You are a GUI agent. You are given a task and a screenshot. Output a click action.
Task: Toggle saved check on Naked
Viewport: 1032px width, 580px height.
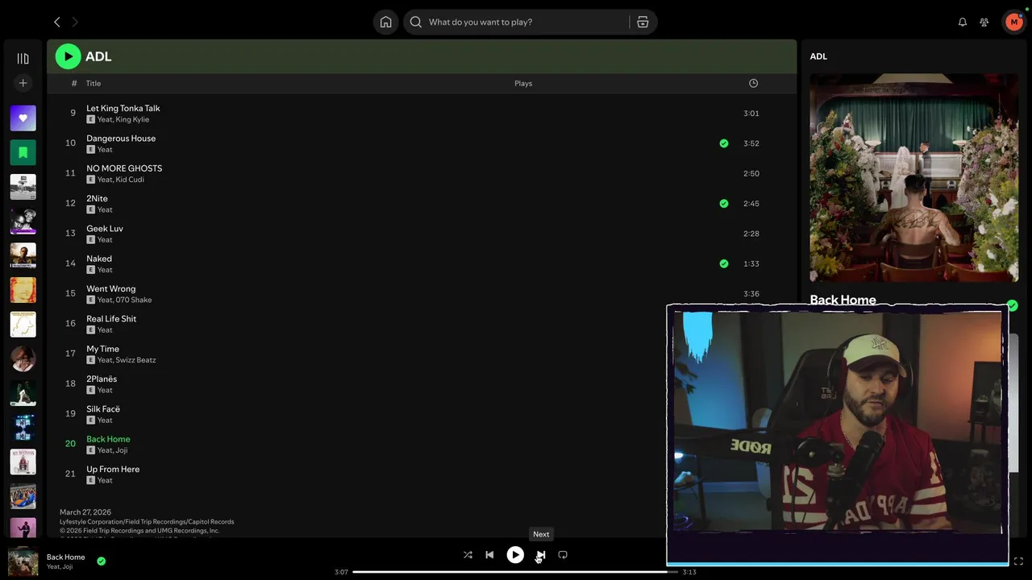point(724,263)
